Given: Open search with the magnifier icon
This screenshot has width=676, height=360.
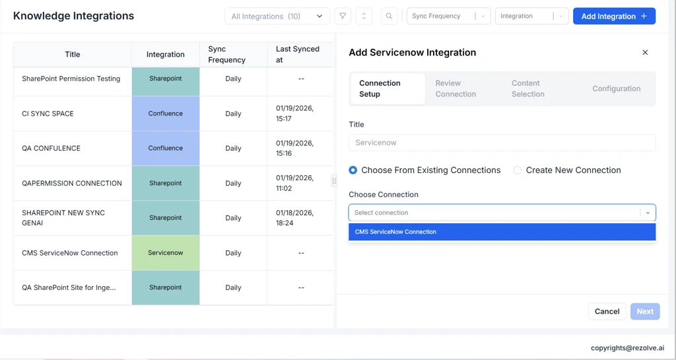Looking at the screenshot, I should pyautogui.click(x=389, y=16).
